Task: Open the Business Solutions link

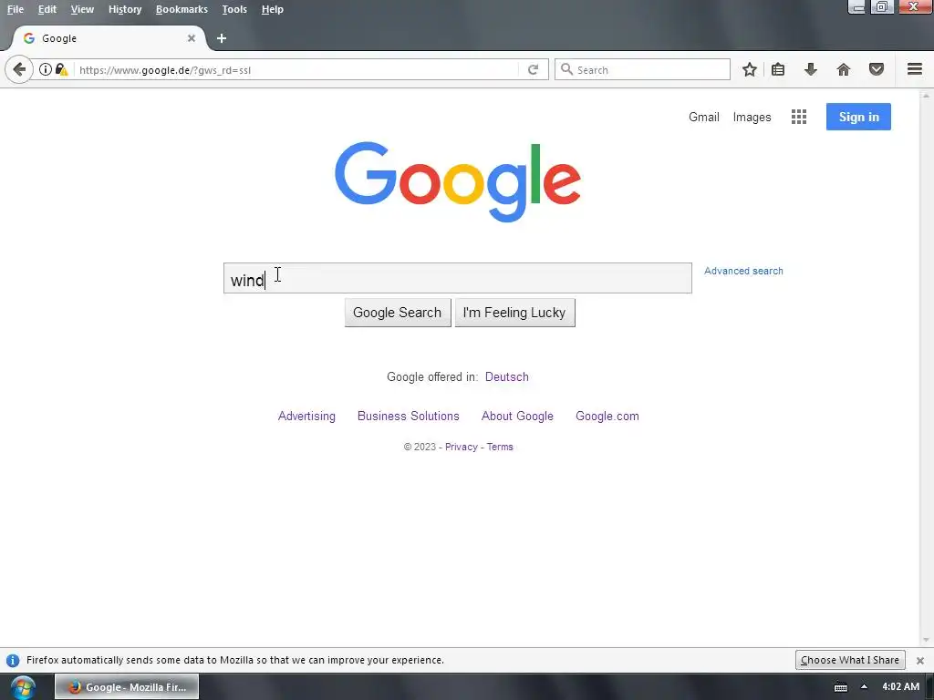Action: 408,416
